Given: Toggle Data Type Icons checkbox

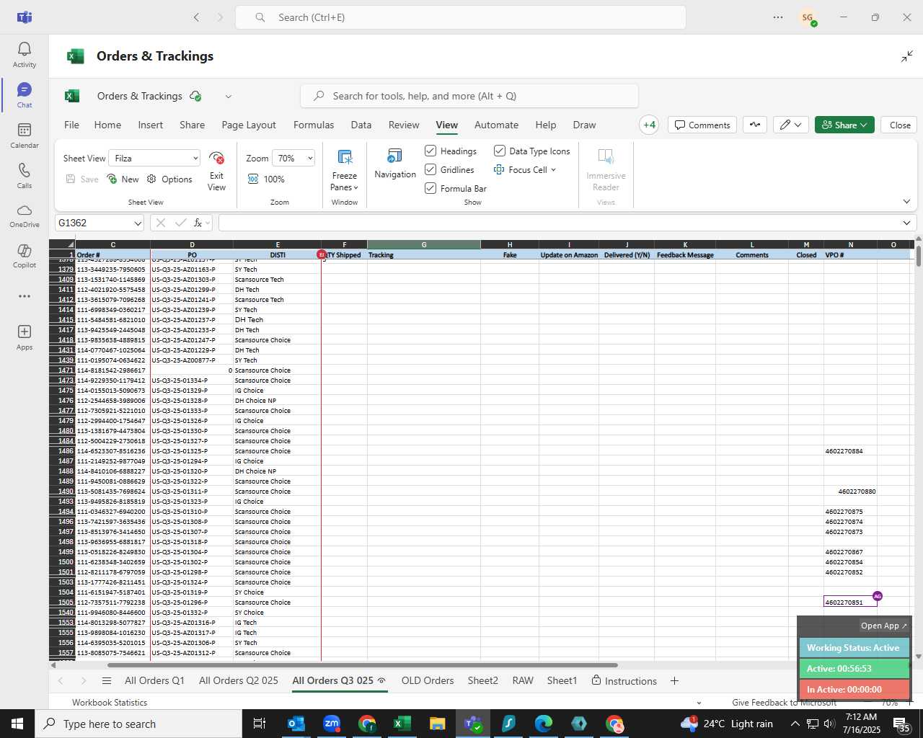Looking at the screenshot, I should coord(499,151).
